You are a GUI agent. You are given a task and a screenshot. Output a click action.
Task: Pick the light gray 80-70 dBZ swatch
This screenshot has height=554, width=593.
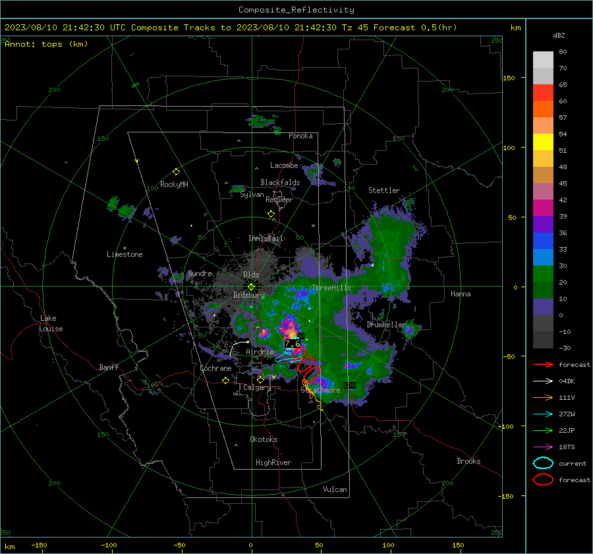[x=543, y=60]
